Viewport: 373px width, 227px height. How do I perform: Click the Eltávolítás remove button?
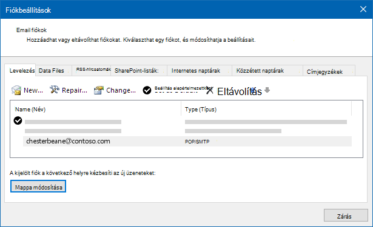point(234,91)
